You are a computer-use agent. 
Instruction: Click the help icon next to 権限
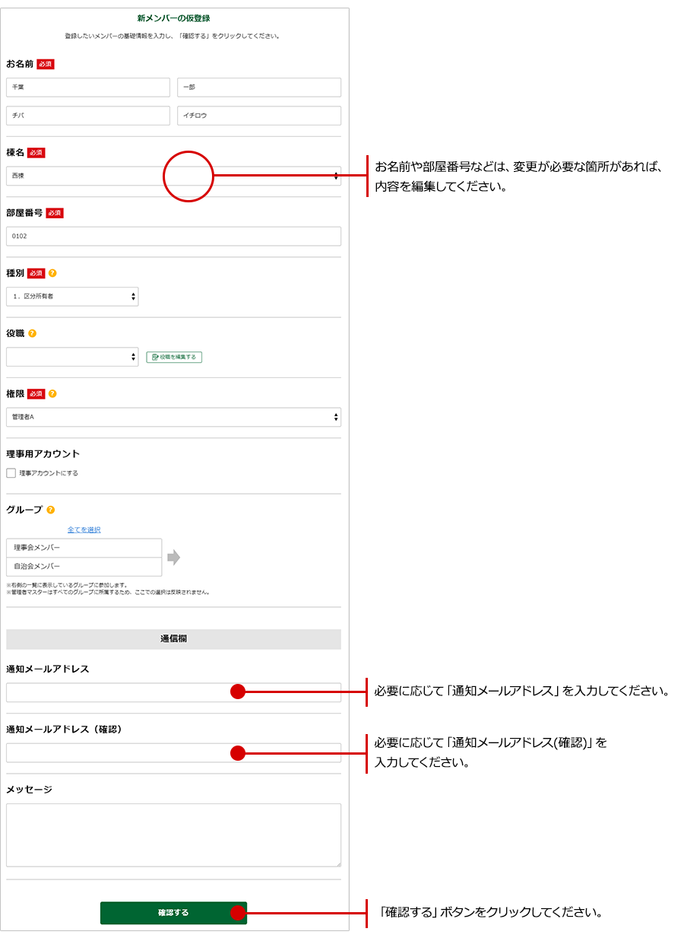point(52,394)
